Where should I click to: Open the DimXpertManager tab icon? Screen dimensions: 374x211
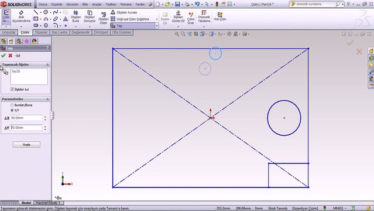[26, 41]
